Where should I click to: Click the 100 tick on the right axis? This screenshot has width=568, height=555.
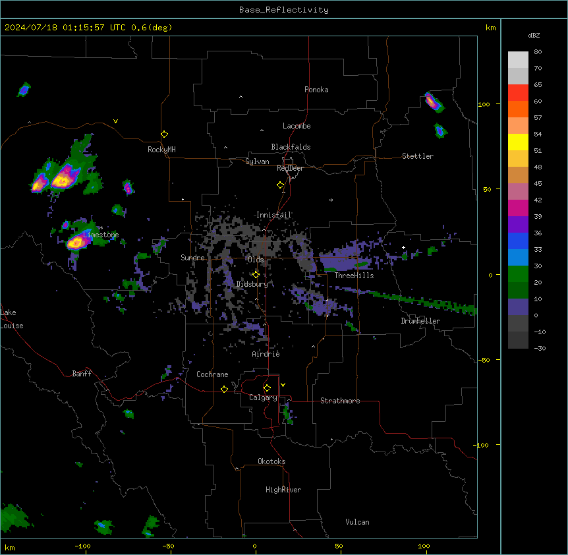coord(484,104)
